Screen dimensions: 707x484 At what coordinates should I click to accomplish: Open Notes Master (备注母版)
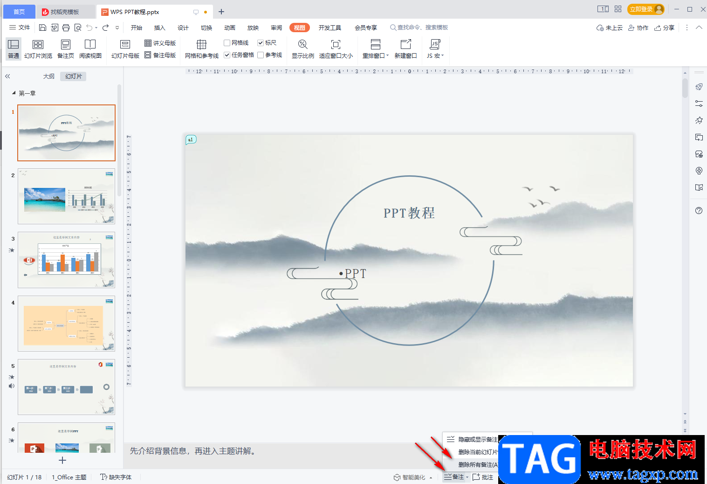tap(160, 55)
